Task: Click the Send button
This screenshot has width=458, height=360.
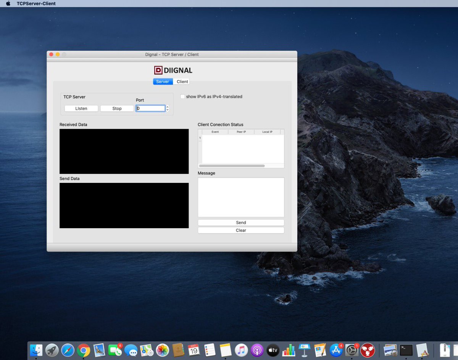Action: click(241, 222)
